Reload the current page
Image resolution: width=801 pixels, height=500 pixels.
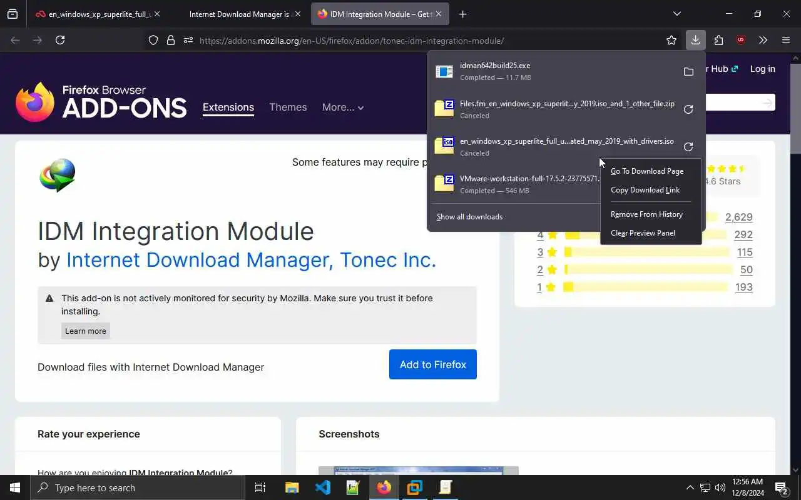point(60,40)
